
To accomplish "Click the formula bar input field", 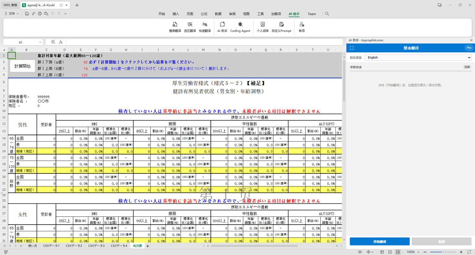I will coord(203,42).
